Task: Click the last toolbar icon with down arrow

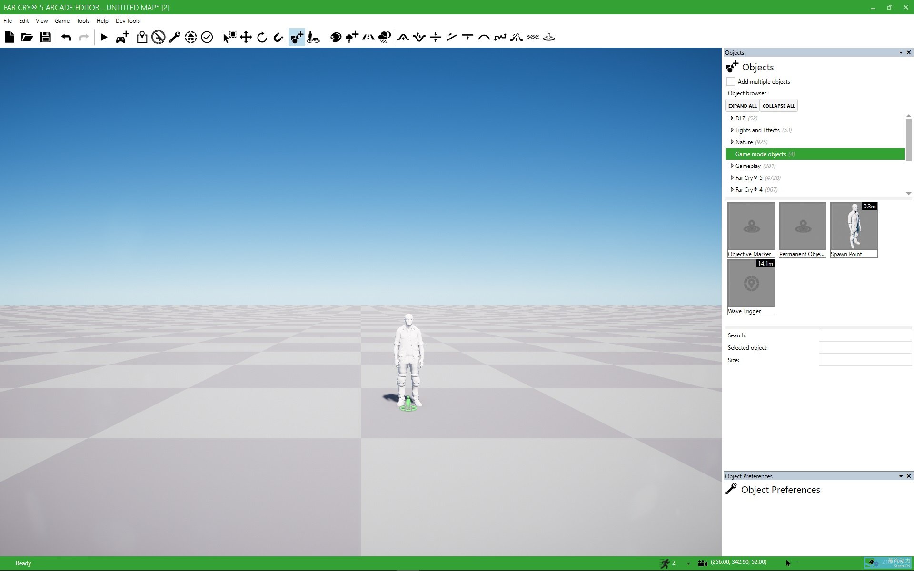Action: [549, 37]
